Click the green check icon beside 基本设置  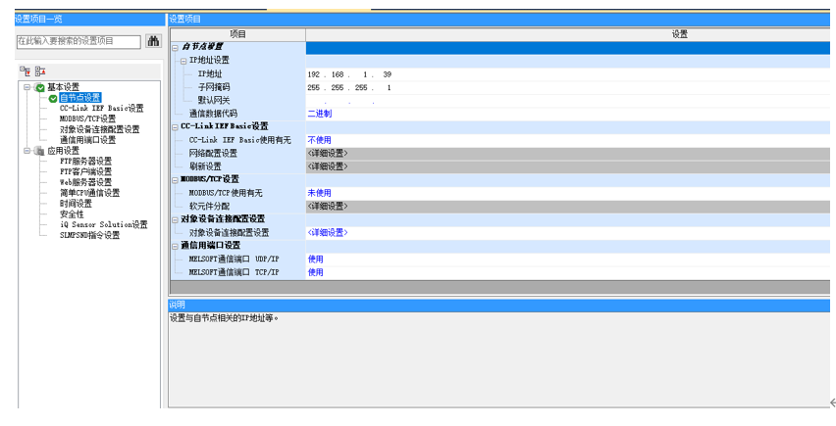pos(40,87)
